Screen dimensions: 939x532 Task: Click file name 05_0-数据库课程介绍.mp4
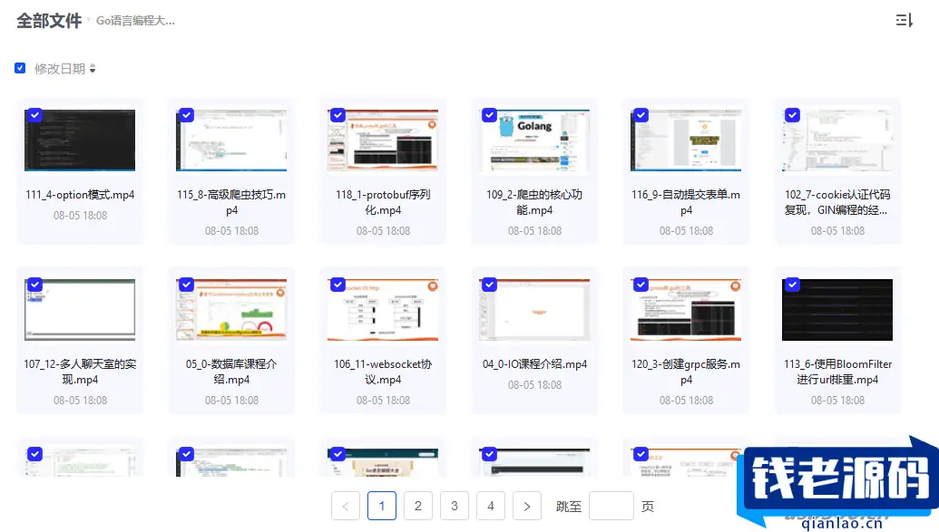231,372
